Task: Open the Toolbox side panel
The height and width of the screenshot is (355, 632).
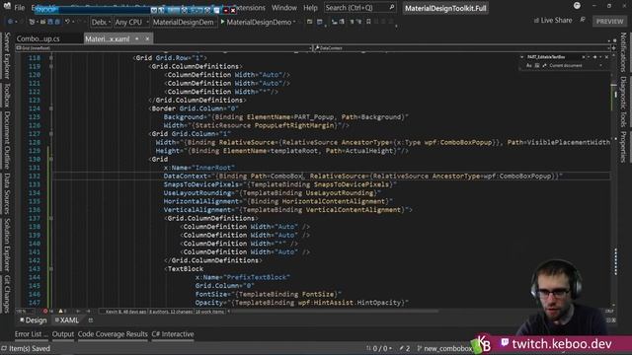Action: pos(7,95)
